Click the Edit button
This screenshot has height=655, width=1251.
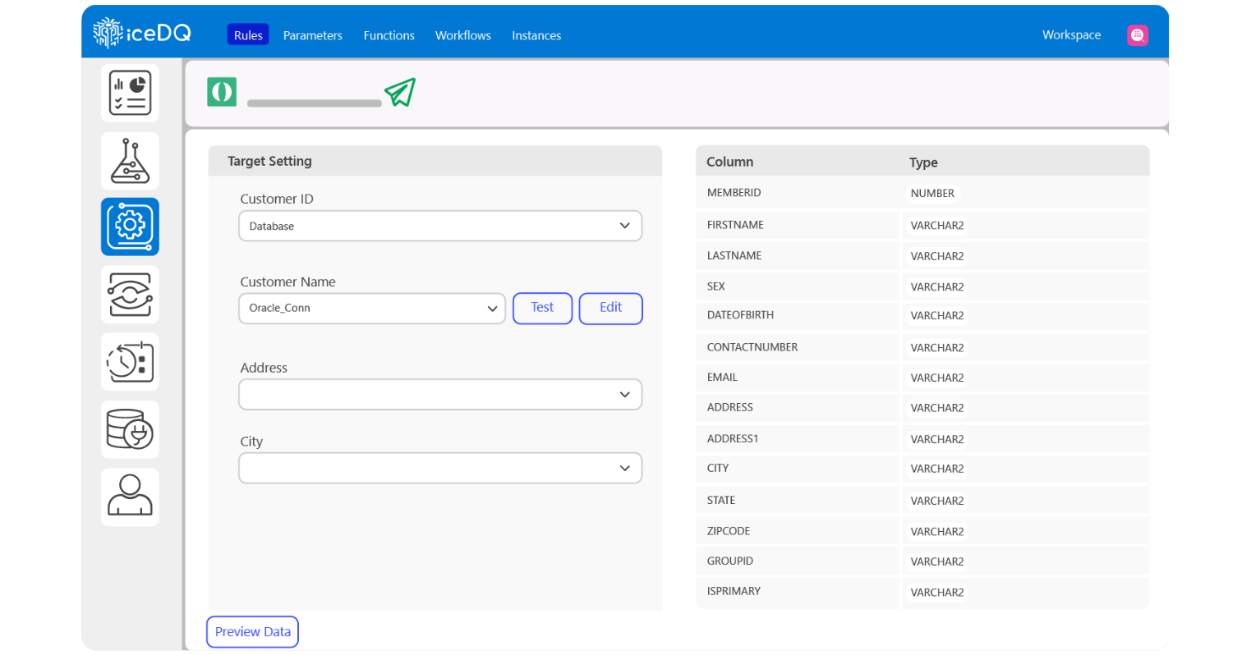point(610,308)
